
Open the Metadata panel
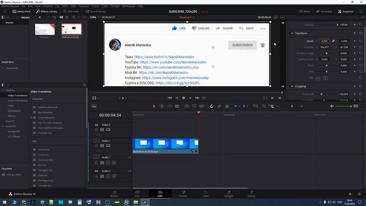[324, 11]
